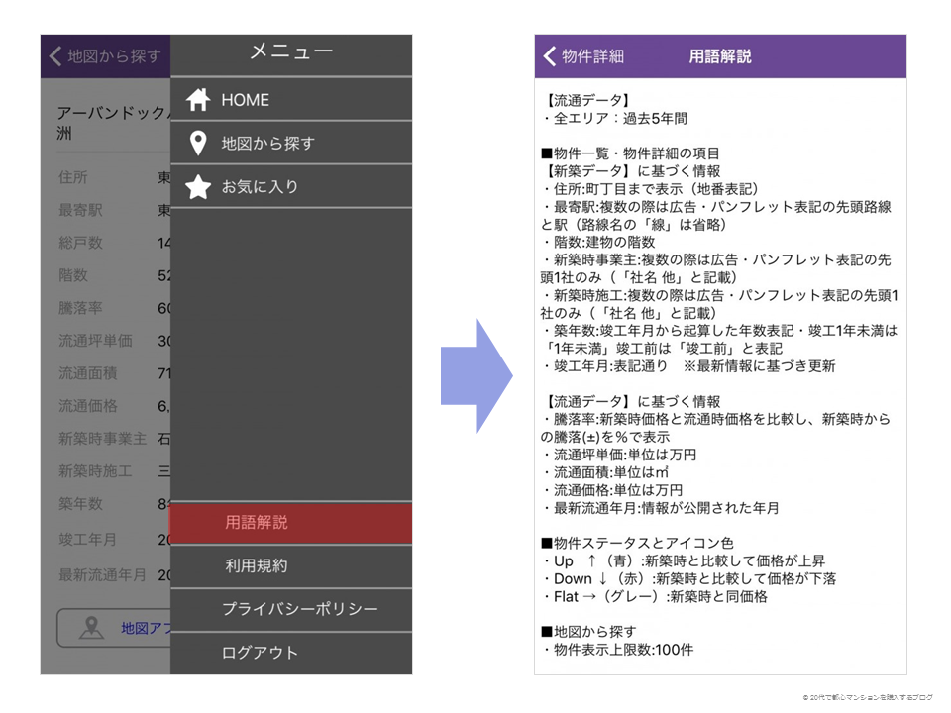
Task: Click the large blue right arrow
Action: pyautogui.click(x=475, y=375)
